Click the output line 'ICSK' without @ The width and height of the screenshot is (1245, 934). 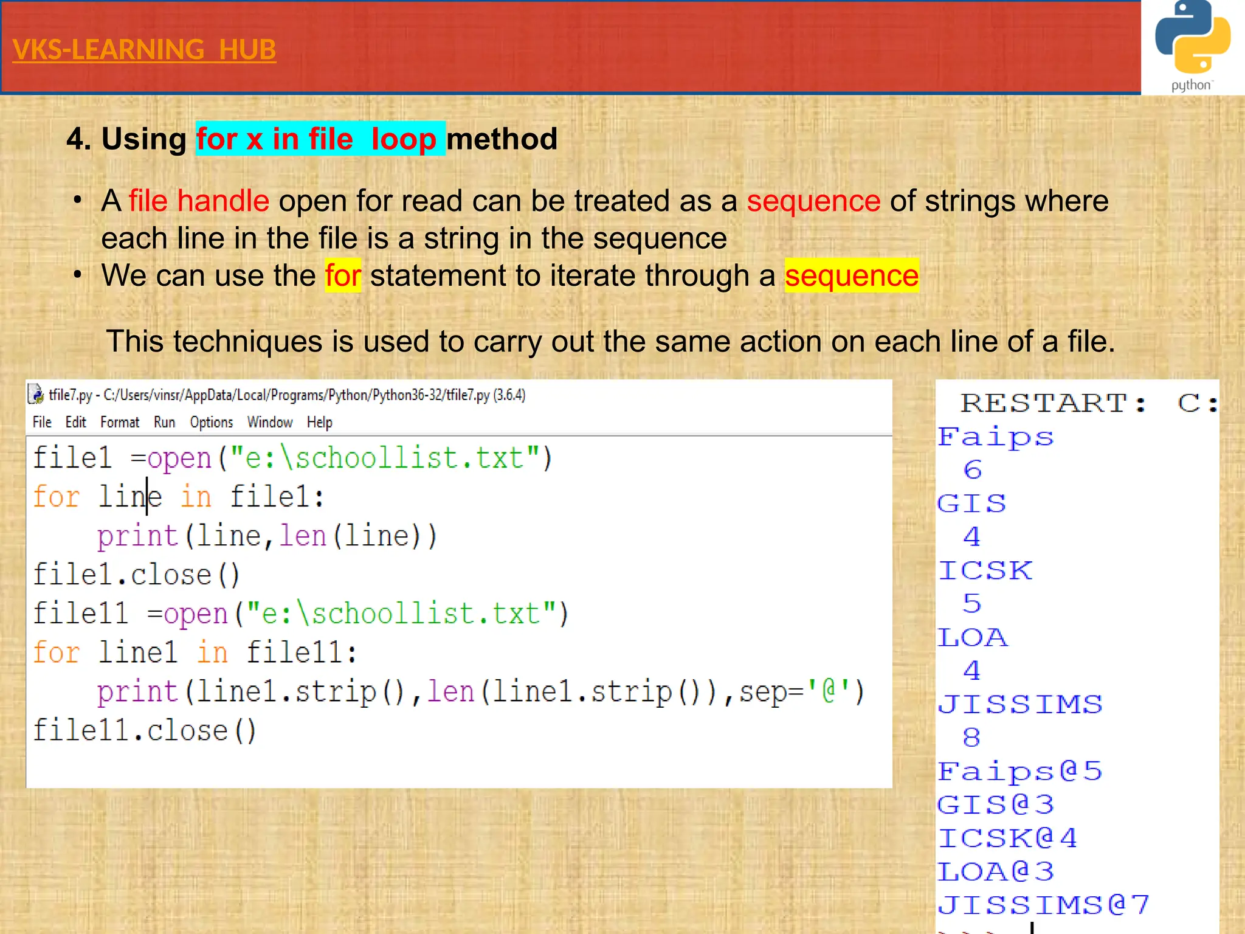coord(985,570)
